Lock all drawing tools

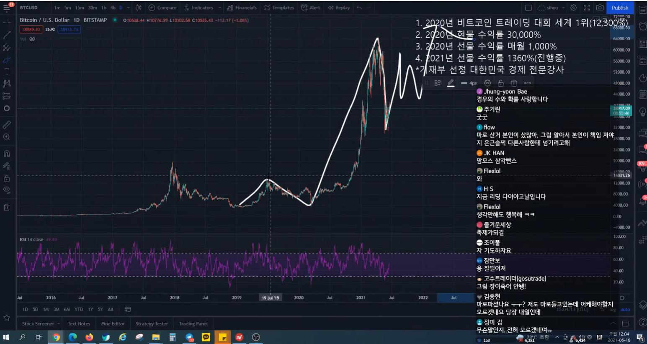click(7, 178)
